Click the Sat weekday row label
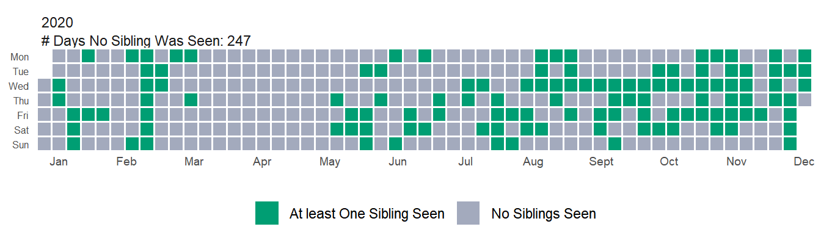Viewport: 821px width, 246px height. click(21, 130)
